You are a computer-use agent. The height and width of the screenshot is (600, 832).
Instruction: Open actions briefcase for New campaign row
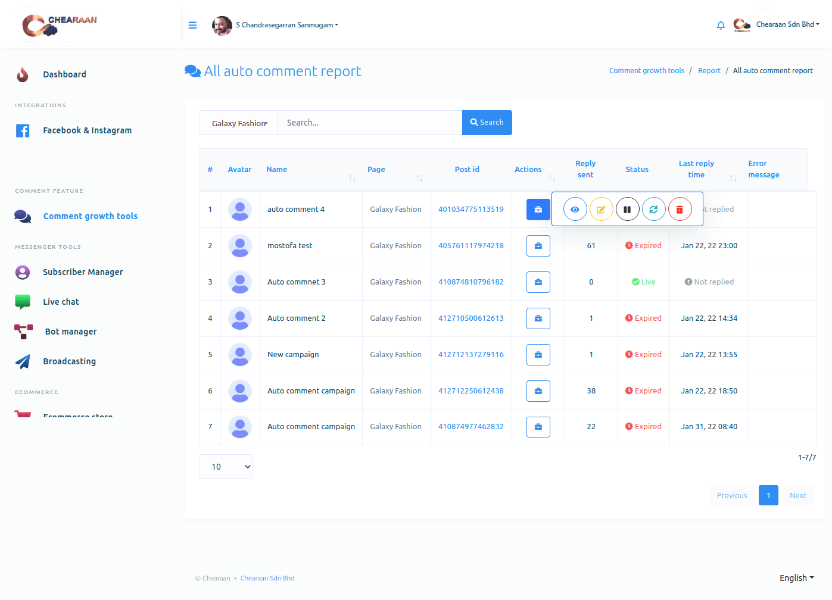(x=538, y=355)
